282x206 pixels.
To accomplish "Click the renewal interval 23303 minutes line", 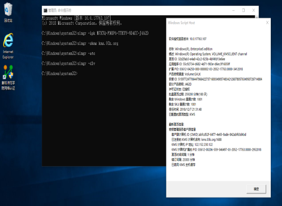I will click(x=183, y=160).
